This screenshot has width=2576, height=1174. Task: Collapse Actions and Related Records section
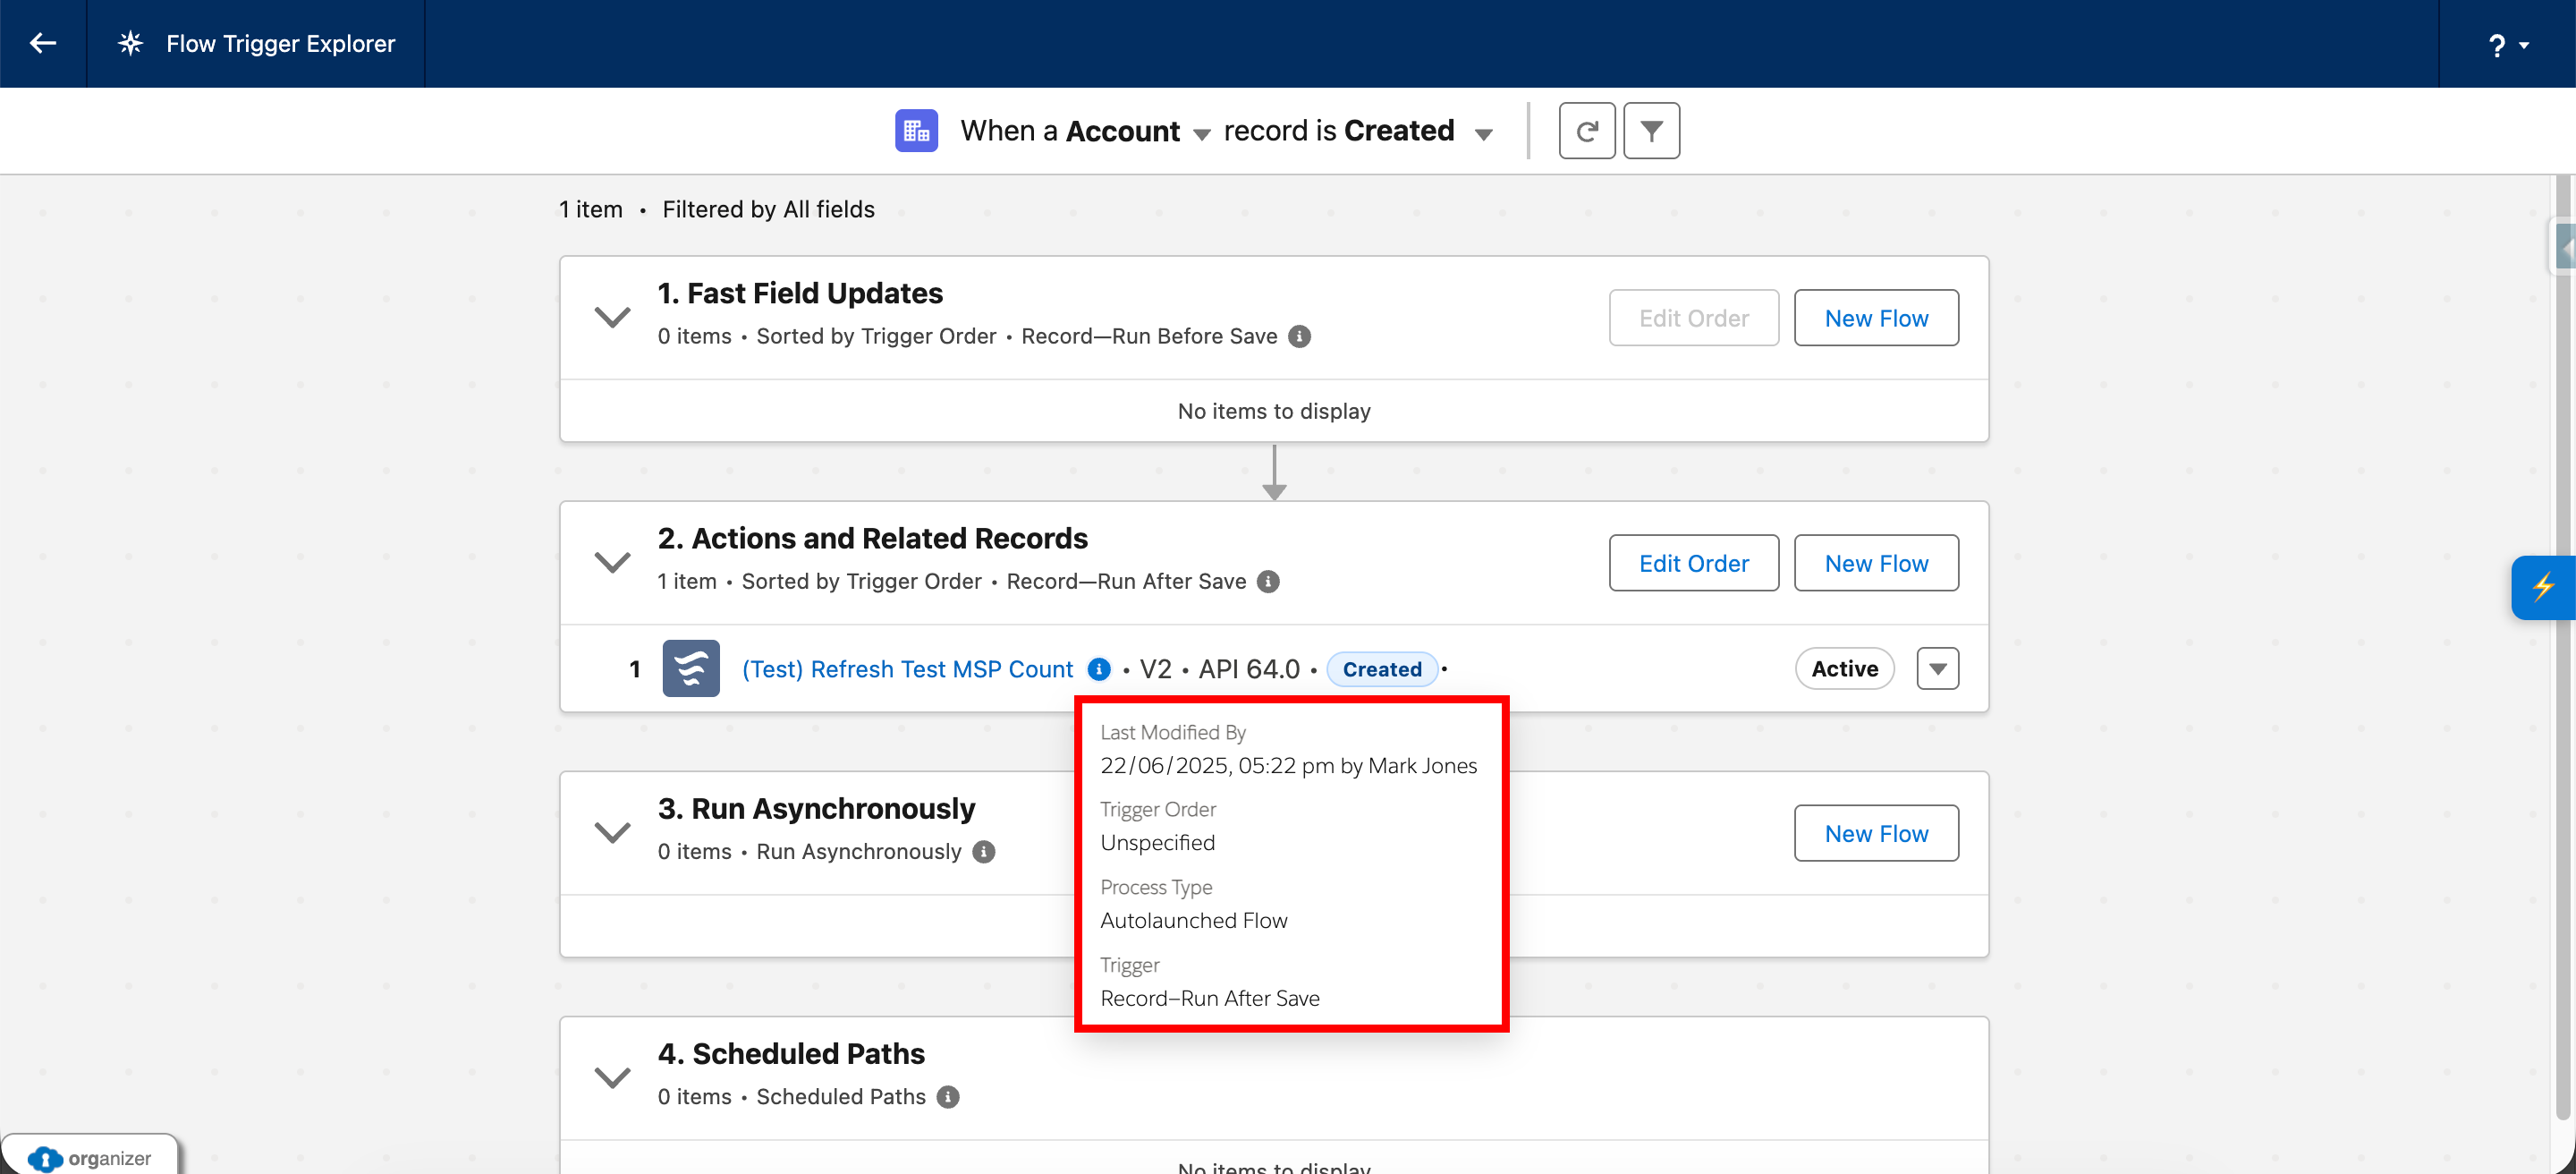point(612,562)
